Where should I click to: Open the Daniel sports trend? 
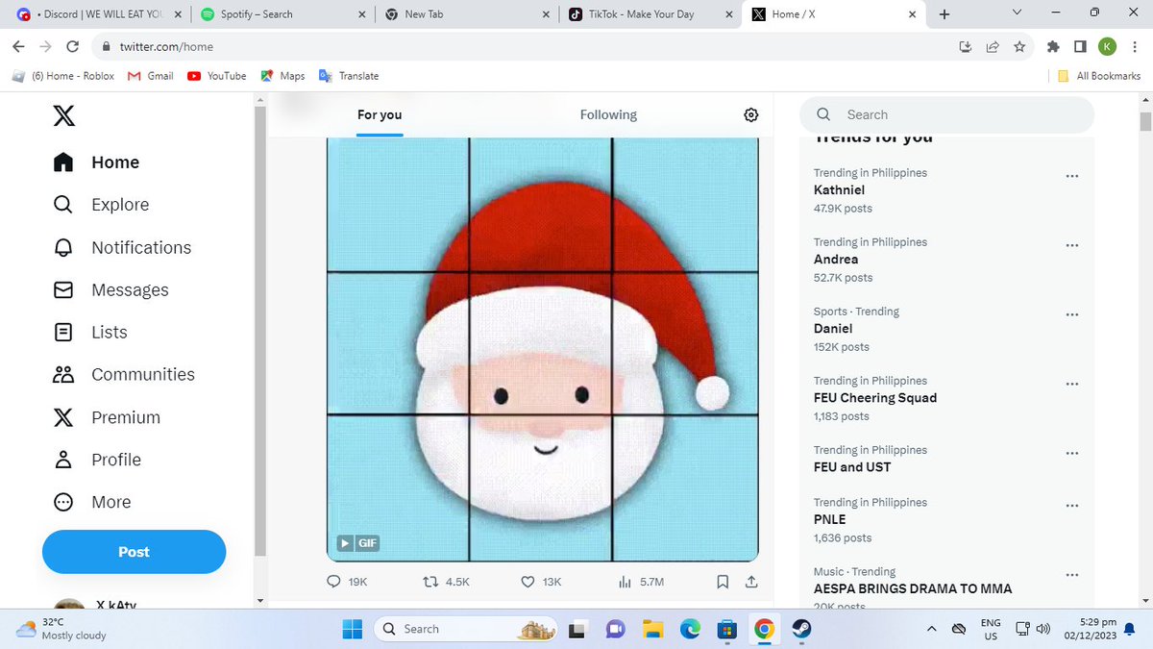coord(833,329)
